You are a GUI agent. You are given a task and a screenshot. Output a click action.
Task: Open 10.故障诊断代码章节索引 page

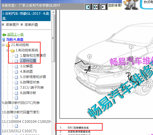point(21,112)
